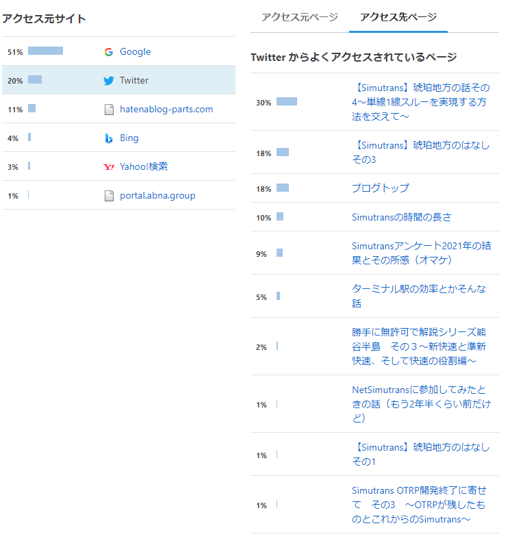
Task: Click the 3% value in Yahoo!検索 row
Action: pos(13,167)
